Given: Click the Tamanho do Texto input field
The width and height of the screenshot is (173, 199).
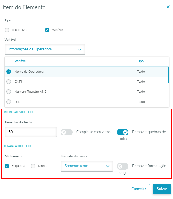Looking at the screenshot, I should click(31, 132).
